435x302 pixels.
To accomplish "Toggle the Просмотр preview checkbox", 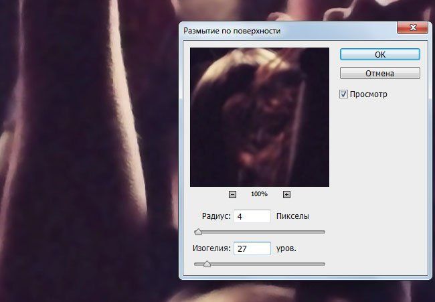I will (343, 94).
